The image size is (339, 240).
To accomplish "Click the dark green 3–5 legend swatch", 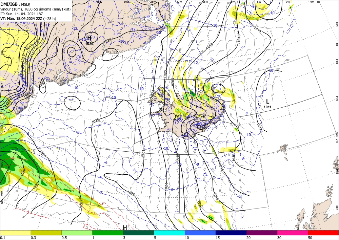I will [x=139, y=233].
